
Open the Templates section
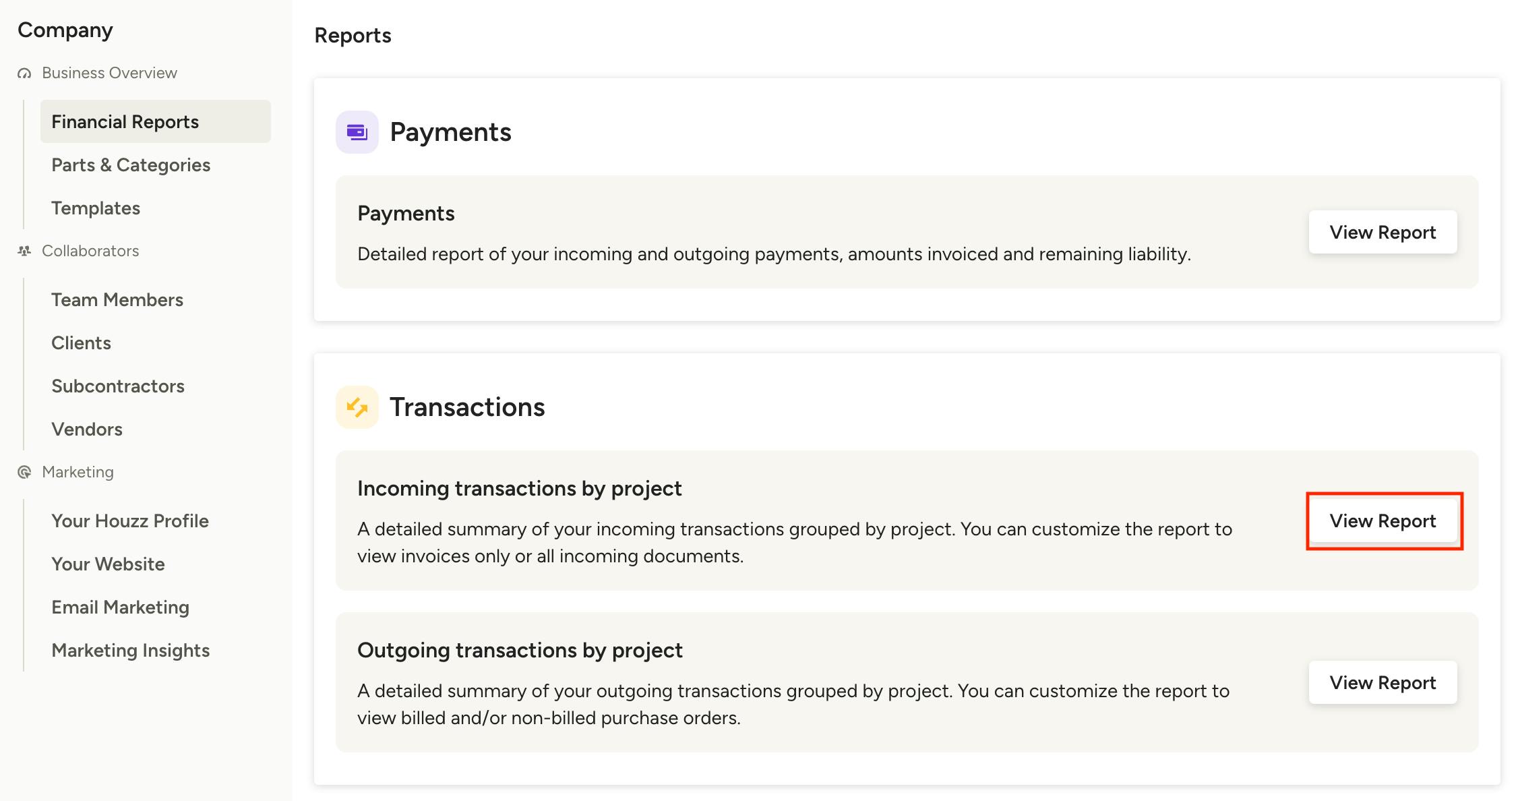pyautogui.click(x=96, y=208)
